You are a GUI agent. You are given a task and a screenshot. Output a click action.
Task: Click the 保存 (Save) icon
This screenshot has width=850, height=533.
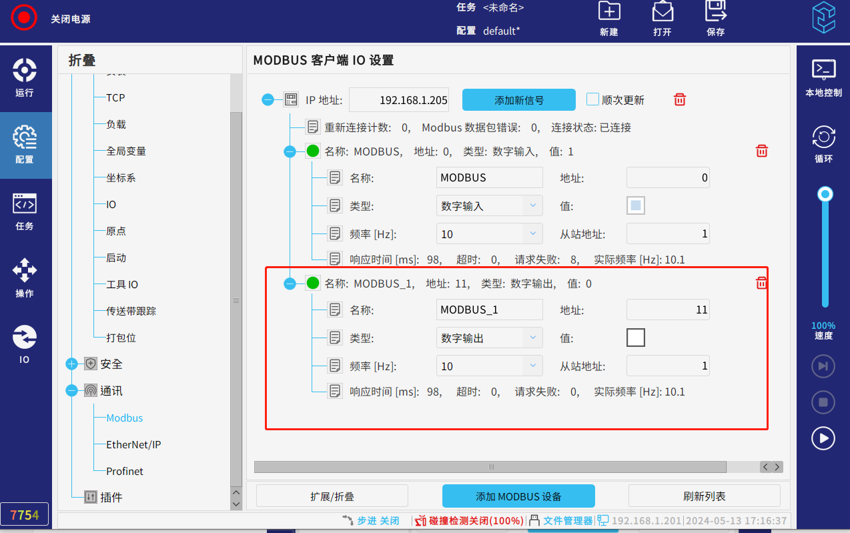[x=715, y=12]
